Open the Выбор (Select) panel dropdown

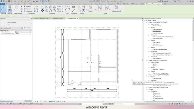click(x=3, y=13)
